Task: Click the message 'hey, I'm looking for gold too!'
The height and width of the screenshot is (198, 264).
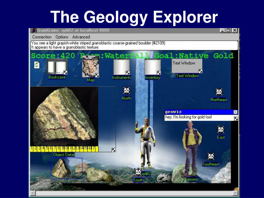Action: [188, 117]
